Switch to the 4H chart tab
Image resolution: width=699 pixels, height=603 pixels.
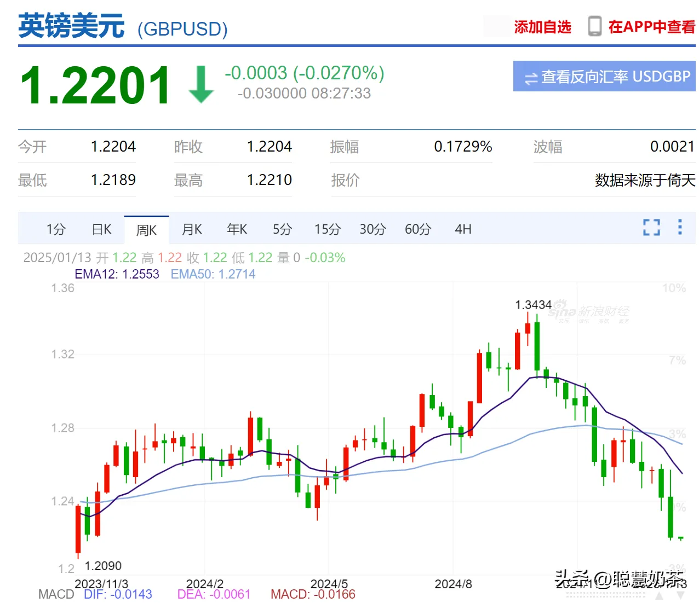(463, 229)
